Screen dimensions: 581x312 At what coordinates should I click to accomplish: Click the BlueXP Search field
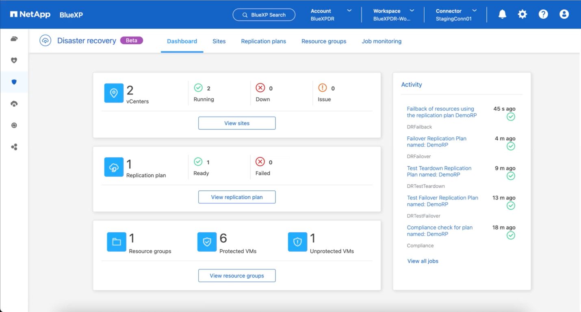coord(264,15)
